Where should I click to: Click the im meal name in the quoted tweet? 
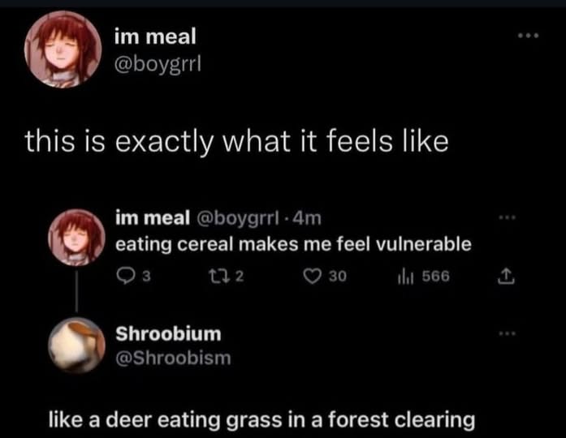click(151, 218)
